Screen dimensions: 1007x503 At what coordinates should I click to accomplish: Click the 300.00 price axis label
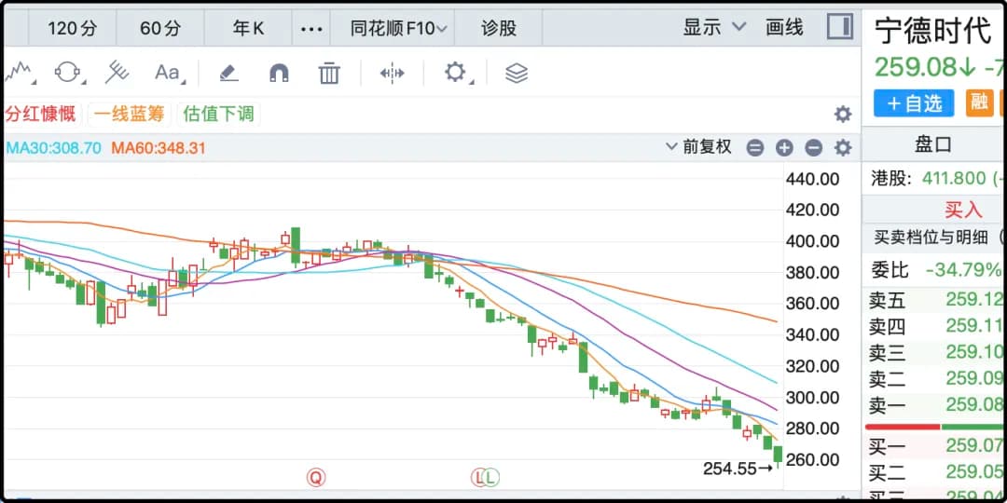click(812, 398)
